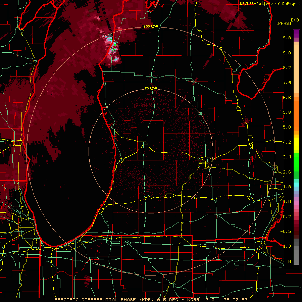Pick the bright green band of the color bar
This screenshot has width=302, height=302.
point(296,162)
